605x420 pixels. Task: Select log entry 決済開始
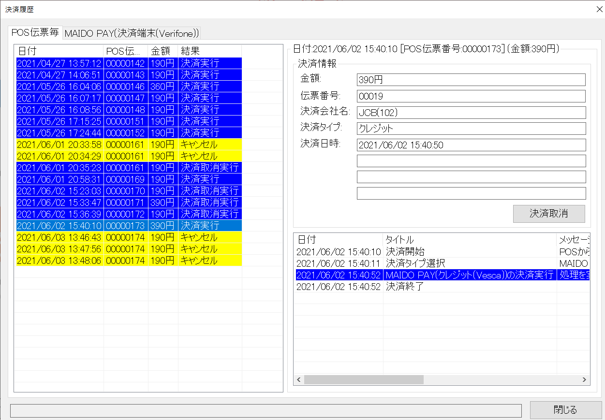click(x=443, y=252)
